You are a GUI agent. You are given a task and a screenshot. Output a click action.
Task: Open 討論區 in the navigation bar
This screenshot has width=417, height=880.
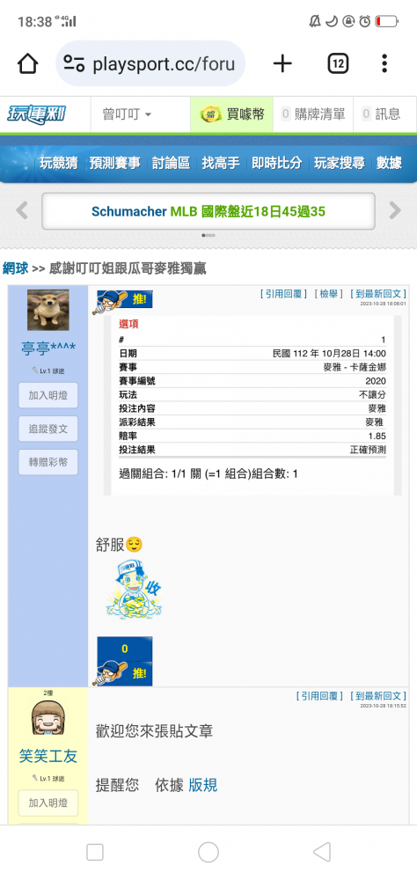click(x=171, y=164)
